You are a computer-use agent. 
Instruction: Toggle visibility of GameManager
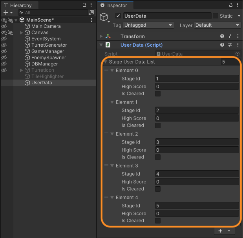click(4, 51)
